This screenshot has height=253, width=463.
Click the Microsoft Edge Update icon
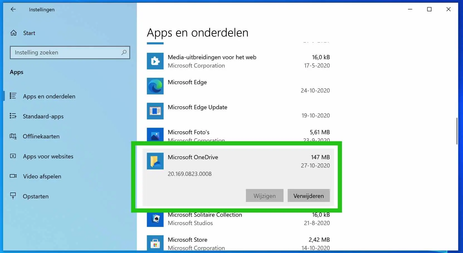click(x=155, y=111)
